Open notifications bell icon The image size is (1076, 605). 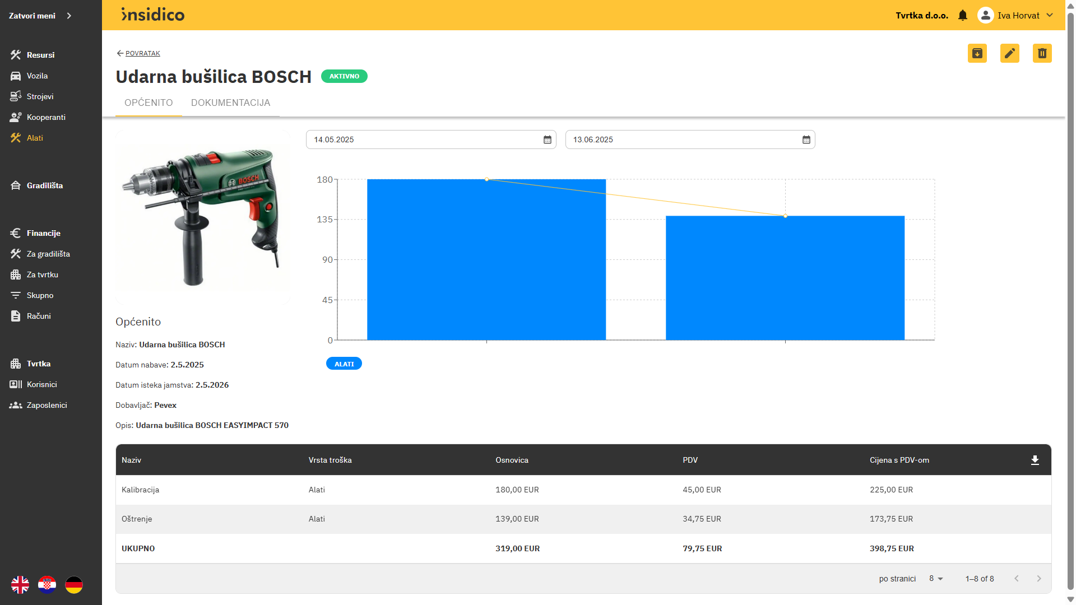pyautogui.click(x=962, y=15)
